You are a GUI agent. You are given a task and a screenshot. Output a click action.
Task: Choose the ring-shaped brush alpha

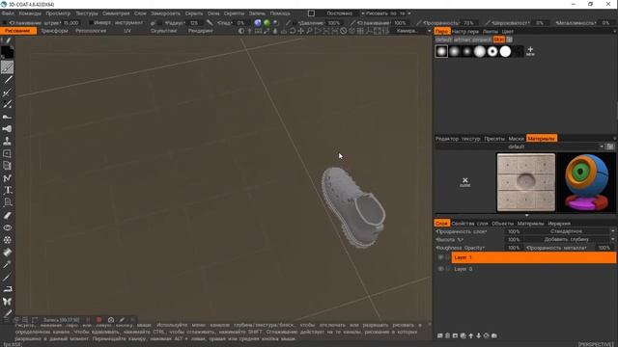pos(492,51)
